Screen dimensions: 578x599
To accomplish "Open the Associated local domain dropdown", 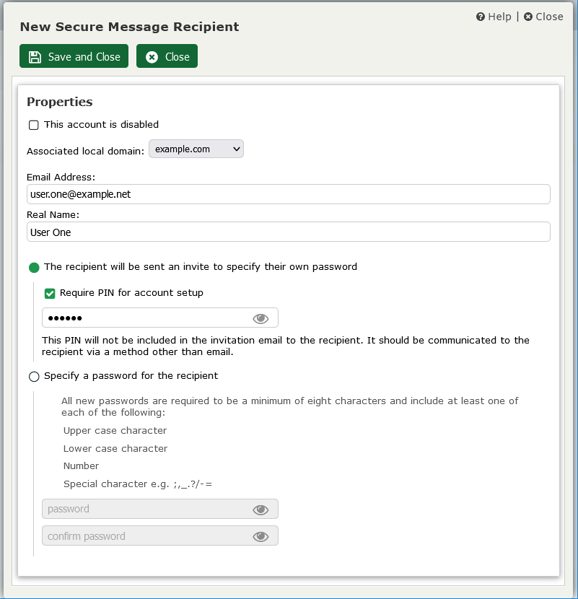I will pos(196,149).
